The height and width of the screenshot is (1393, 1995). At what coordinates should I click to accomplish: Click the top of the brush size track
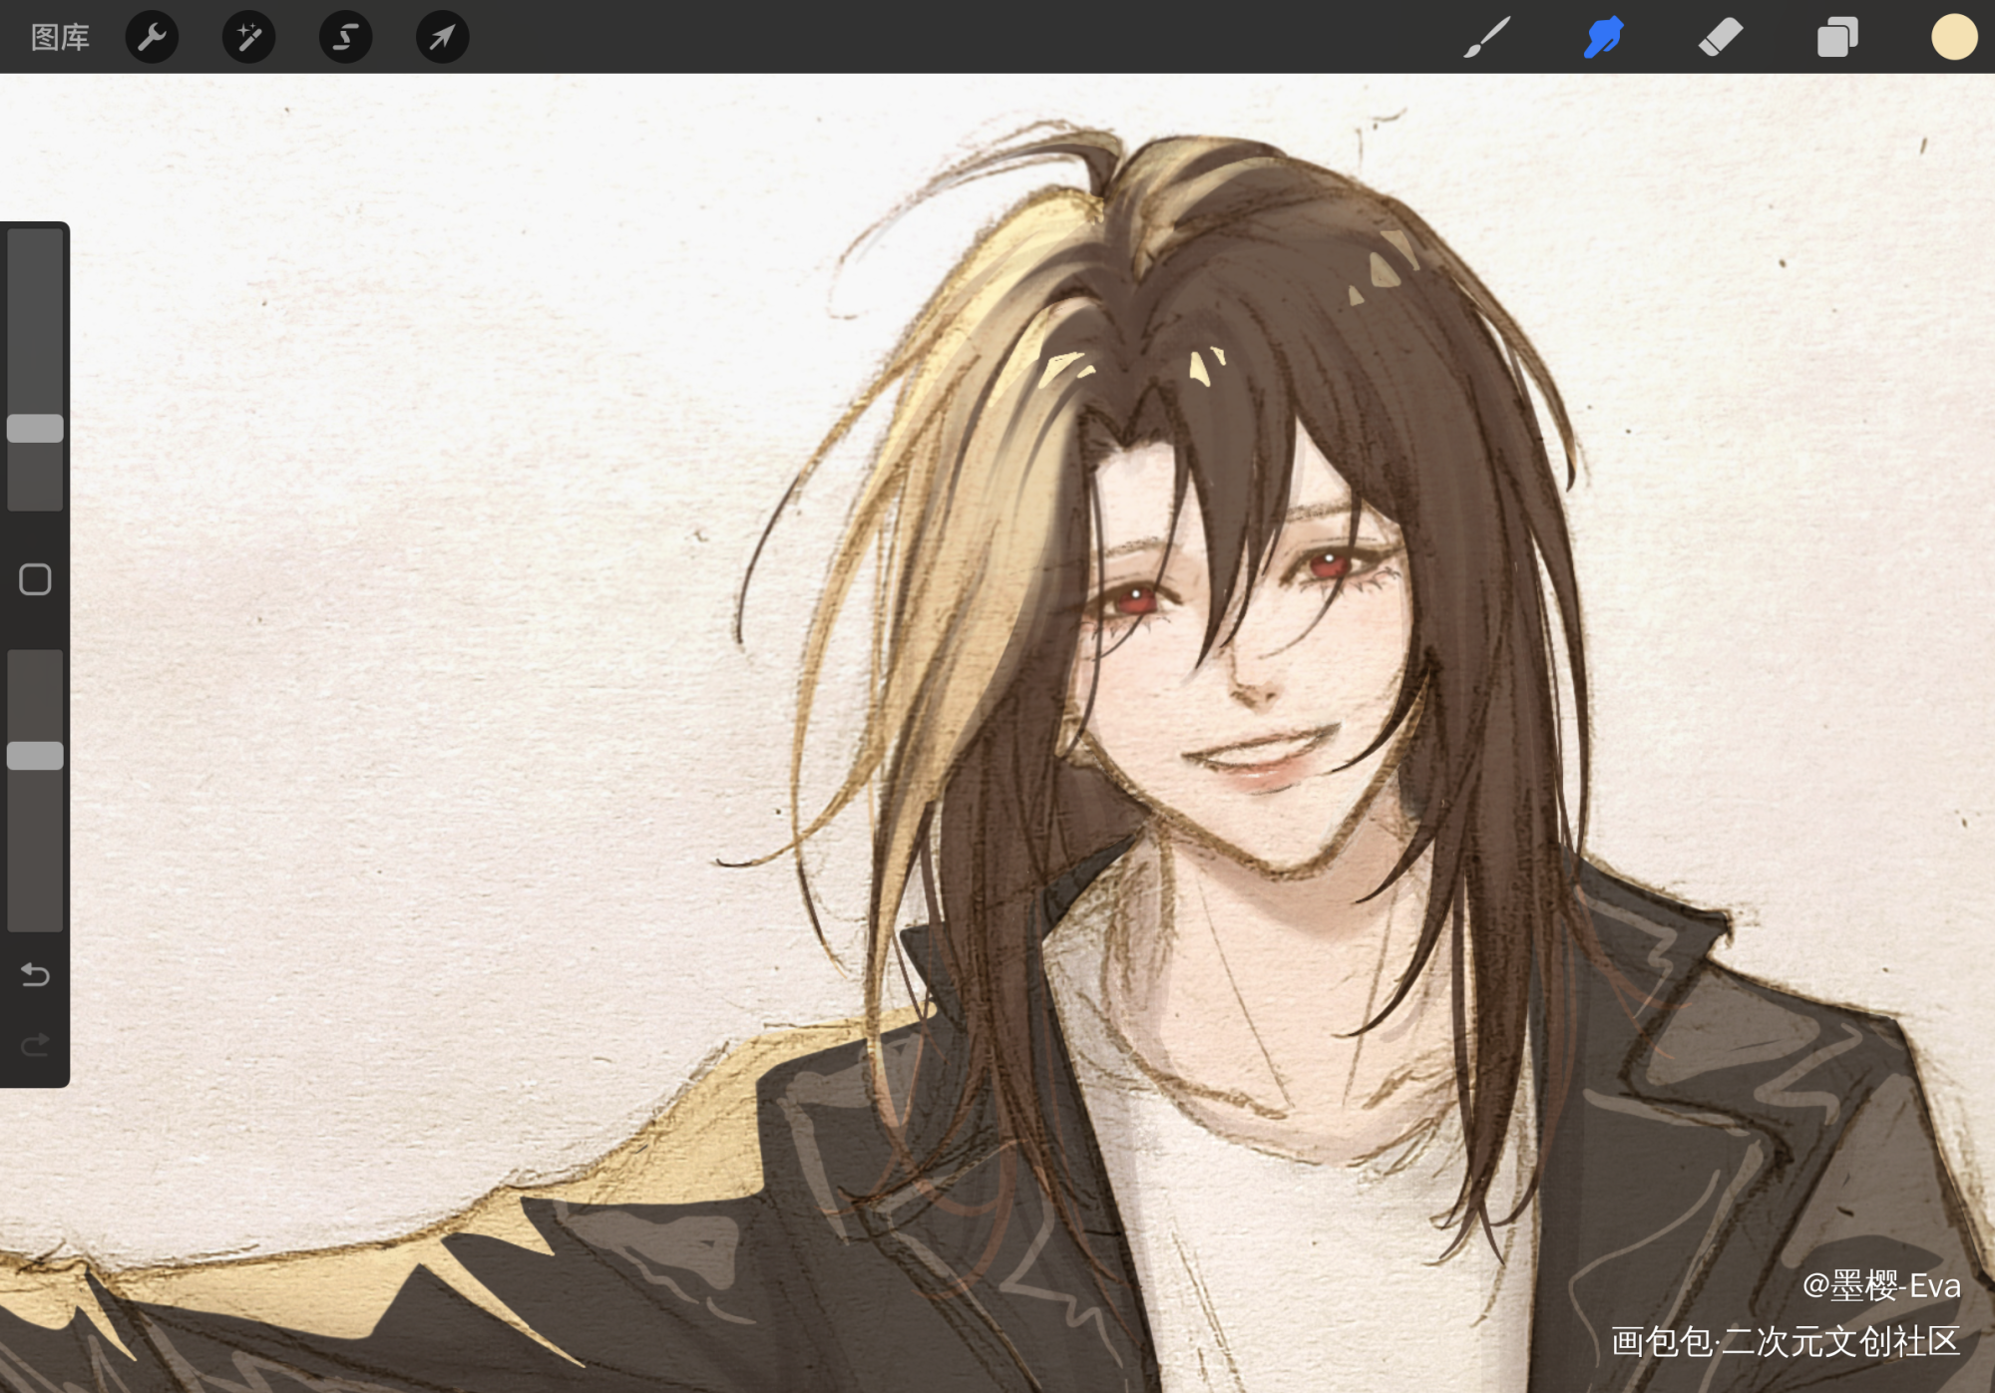pos(35,244)
